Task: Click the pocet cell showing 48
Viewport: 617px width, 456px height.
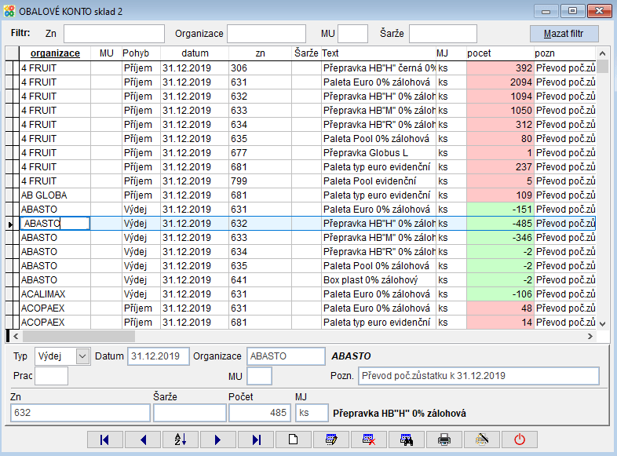Action: coord(500,308)
